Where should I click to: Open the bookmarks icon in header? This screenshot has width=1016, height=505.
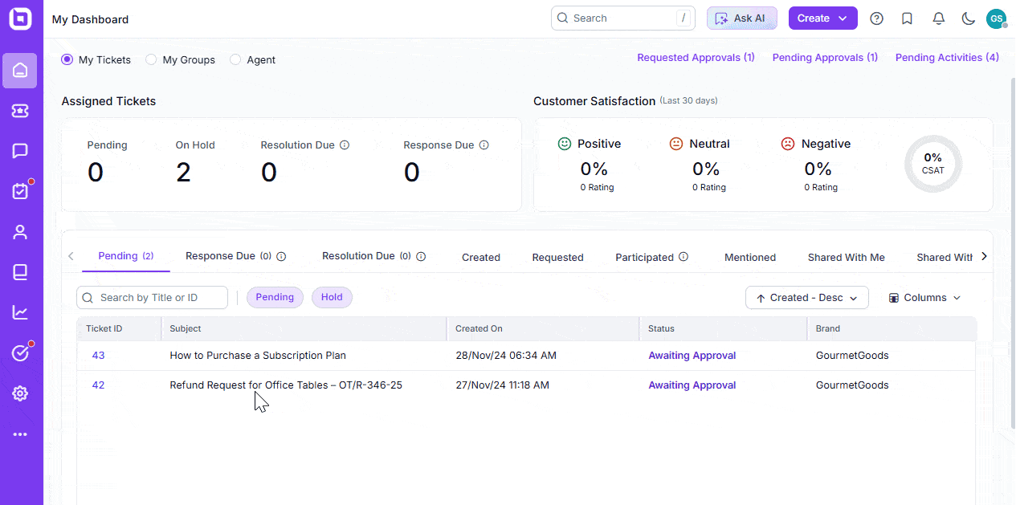908,18
